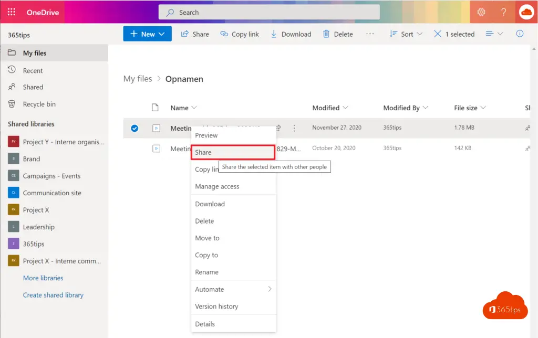Click the 1.78 MB file size

pyautogui.click(x=464, y=128)
